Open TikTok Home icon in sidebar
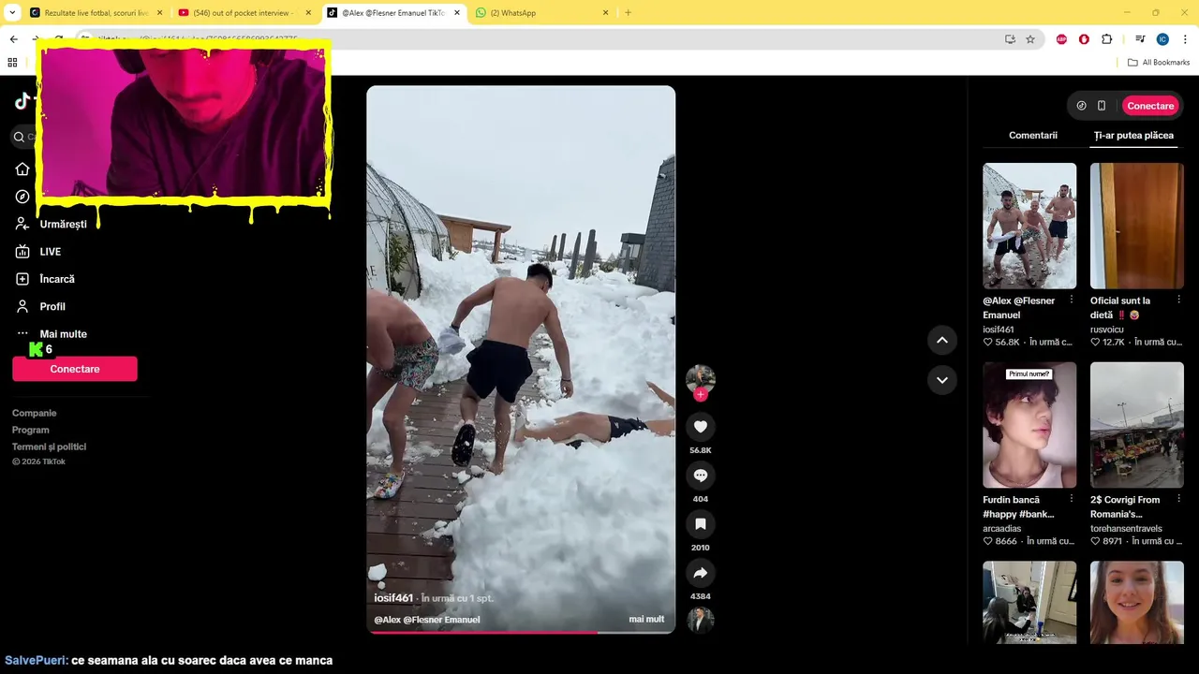This screenshot has width=1199, height=674. click(x=22, y=169)
